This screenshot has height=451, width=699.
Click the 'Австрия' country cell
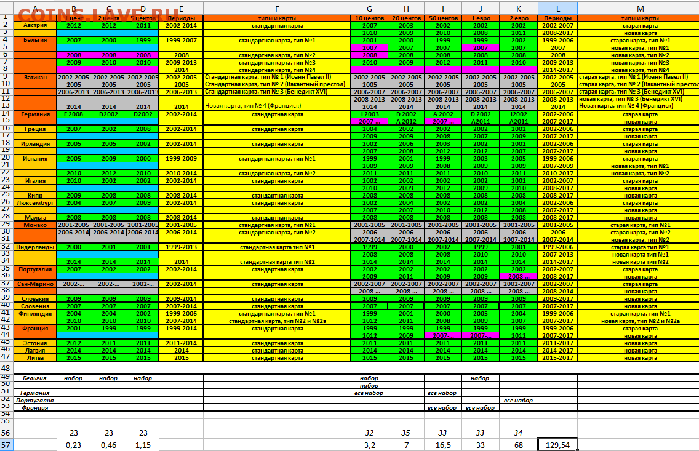click(x=35, y=25)
